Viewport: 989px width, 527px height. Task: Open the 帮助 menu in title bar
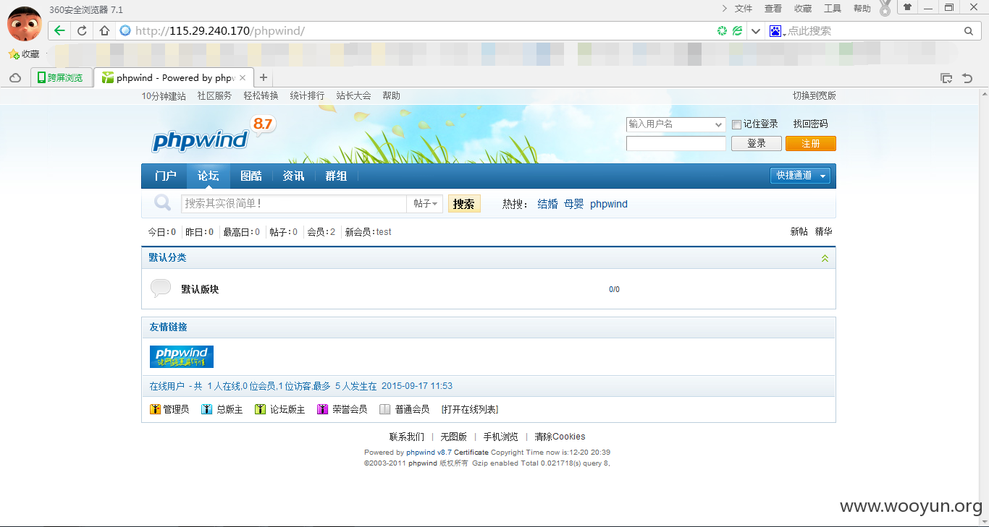click(862, 9)
